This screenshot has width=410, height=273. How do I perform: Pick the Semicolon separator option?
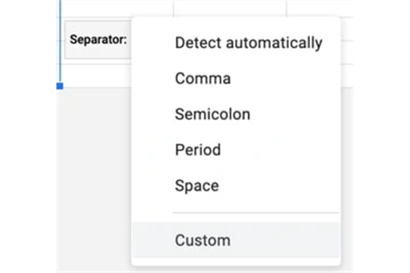(x=212, y=115)
